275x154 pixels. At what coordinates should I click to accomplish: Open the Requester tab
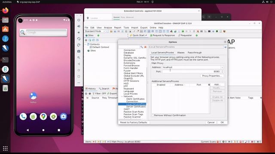tap(185, 36)
